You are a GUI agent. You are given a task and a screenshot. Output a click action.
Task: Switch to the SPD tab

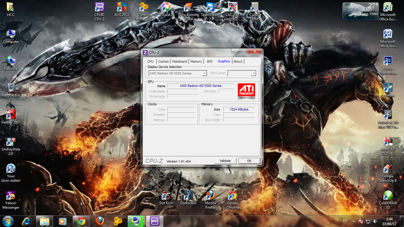209,61
